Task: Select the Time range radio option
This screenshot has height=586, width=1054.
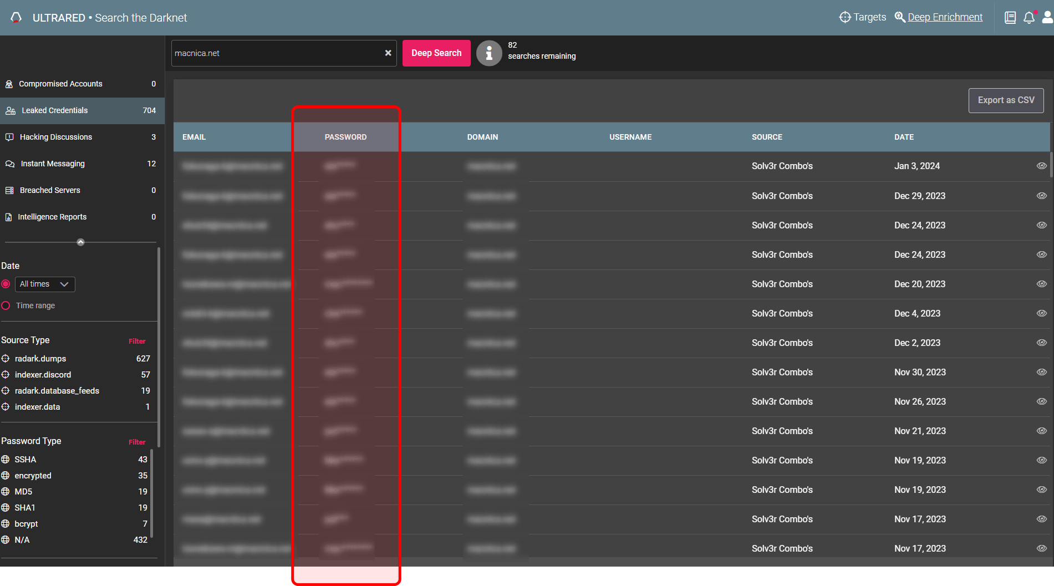Action: coord(6,305)
